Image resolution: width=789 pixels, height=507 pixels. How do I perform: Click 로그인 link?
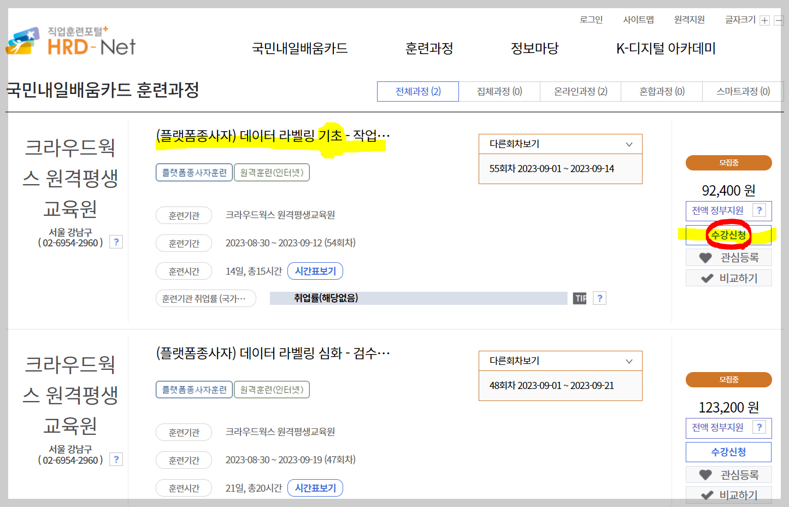coord(591,20)
